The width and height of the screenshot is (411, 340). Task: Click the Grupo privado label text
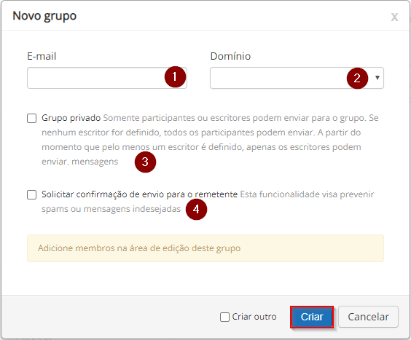coord(71,118)
